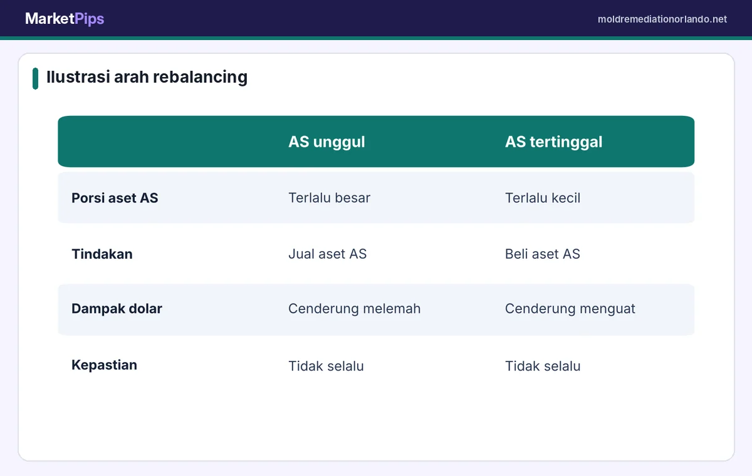Click the 'AS unggul' column header
Screen dimensions: 752x476
pos(326,142)
